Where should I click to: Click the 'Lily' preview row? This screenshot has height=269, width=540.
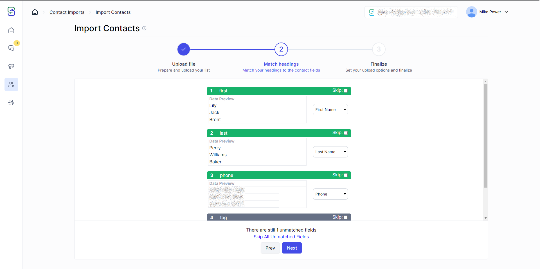point(244,105)
